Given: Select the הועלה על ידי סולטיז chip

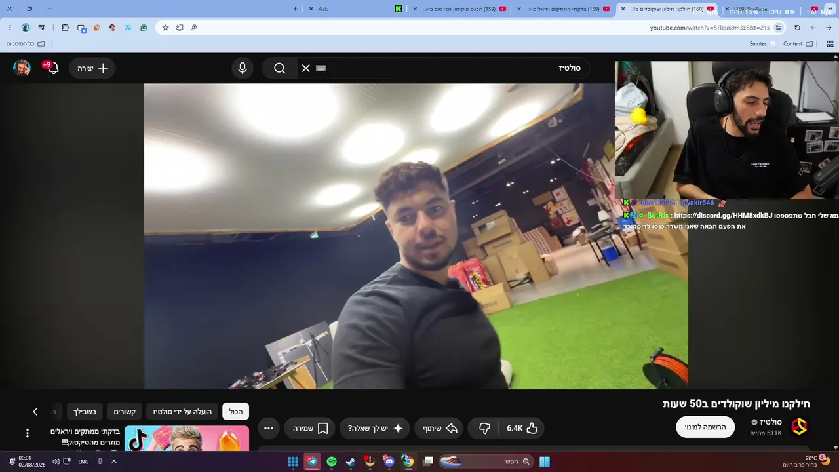Looking at the screenshot, I should [x=182, y=412].
